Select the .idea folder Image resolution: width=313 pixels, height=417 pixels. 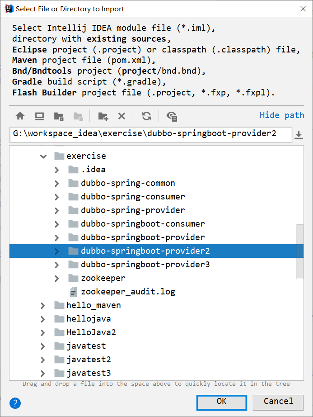[x=93, y=170]
